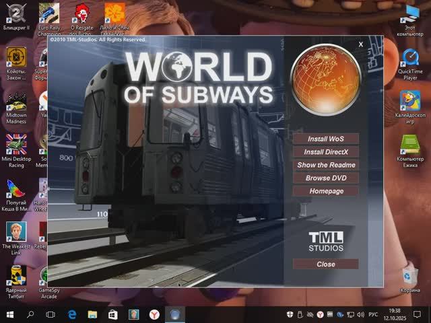Launch Microsoft Edge from taskbar
This screenshot has width=431, height=323.
[72, 315]
